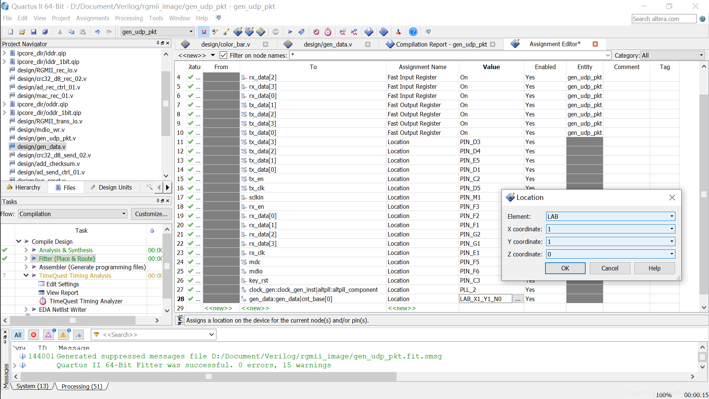Show only critical warning messages filter

[48, 335]
